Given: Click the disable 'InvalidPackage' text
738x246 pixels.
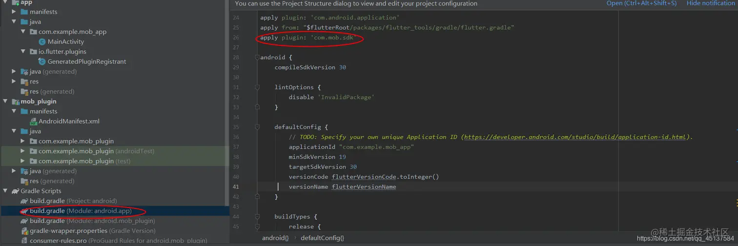Looking at the screenshot, I should (331, 97).
